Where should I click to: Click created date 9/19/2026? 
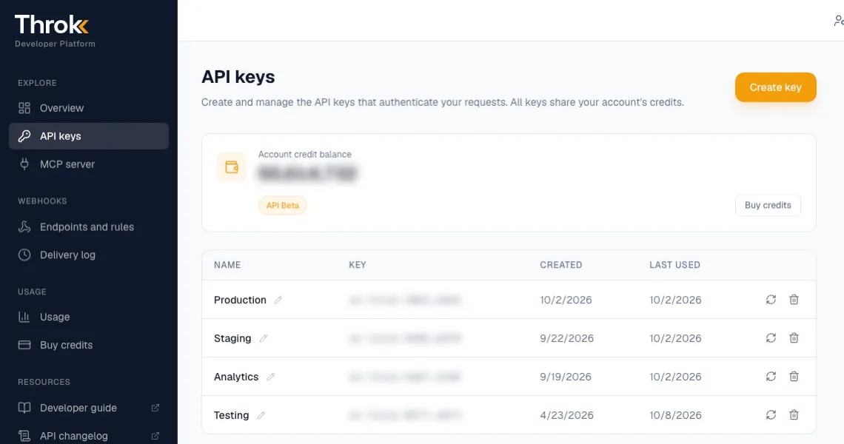click(566, 377)
